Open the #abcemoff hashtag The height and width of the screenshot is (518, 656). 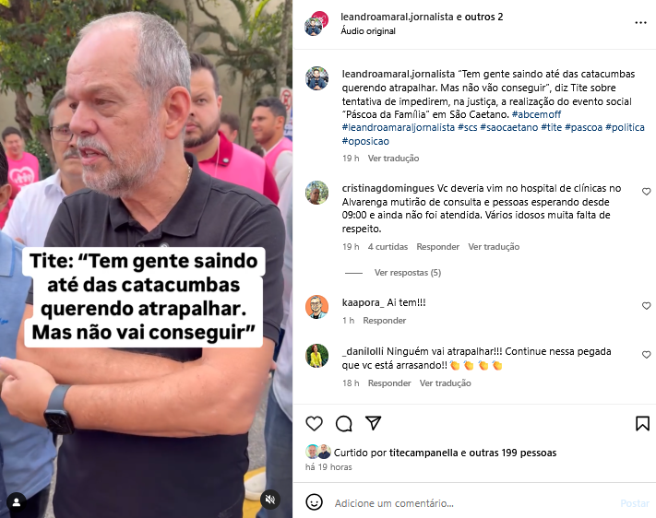click(536, 114)
